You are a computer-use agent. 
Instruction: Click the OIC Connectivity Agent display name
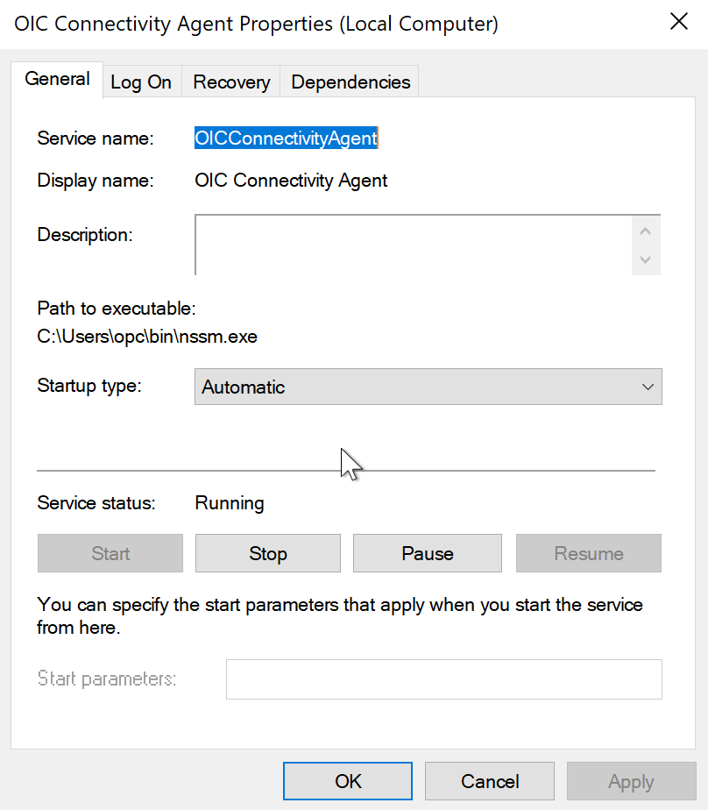pyautogui.click(x=291, y=181)
